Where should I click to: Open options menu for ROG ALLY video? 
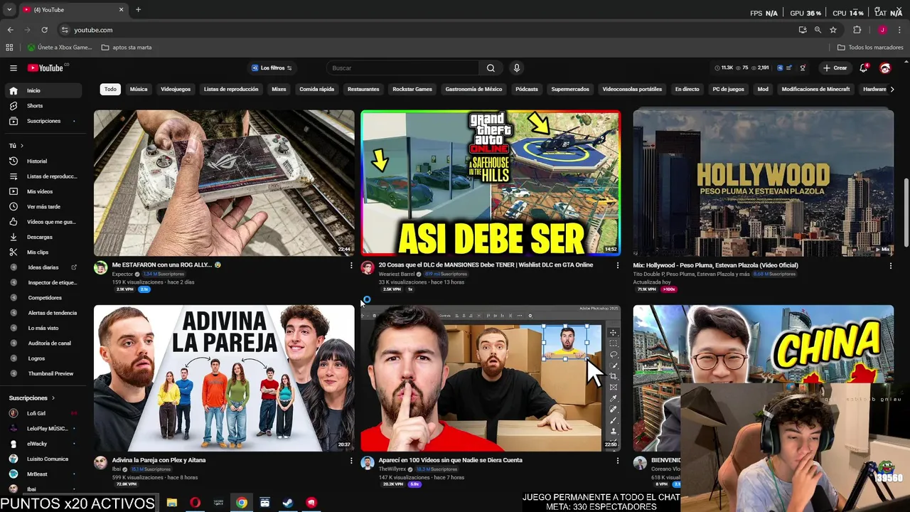(x=350, y=265)
